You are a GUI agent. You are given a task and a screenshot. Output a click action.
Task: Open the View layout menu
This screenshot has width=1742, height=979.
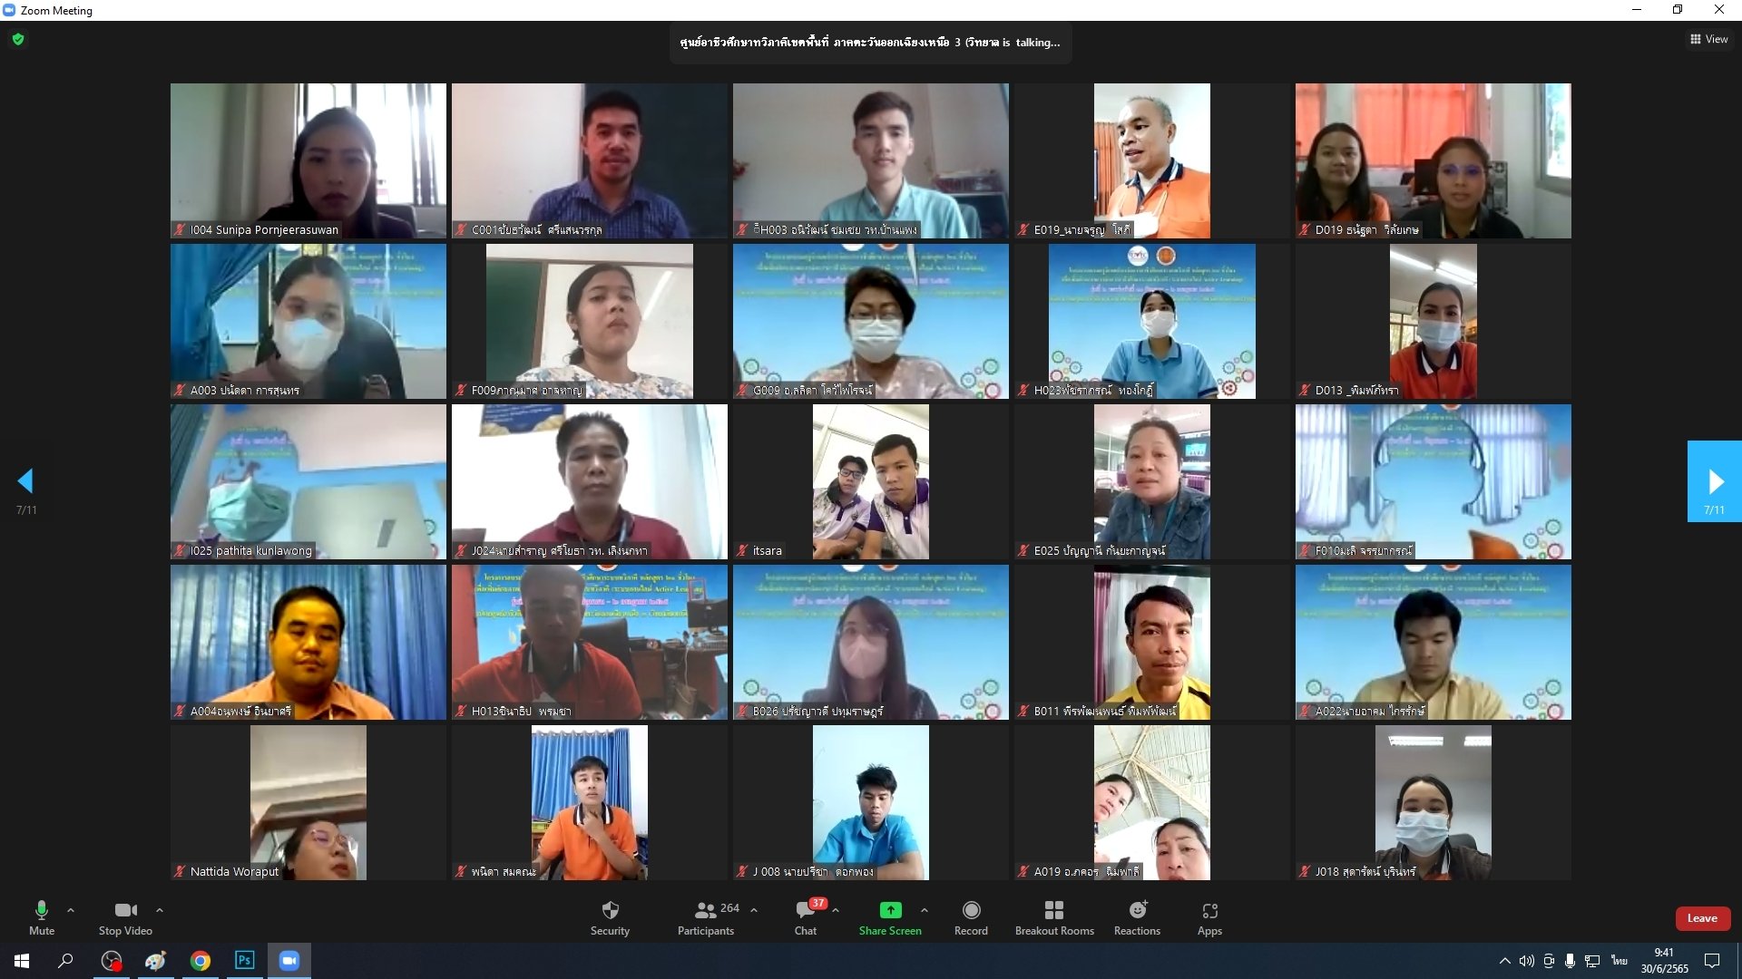coord(1708,39)
